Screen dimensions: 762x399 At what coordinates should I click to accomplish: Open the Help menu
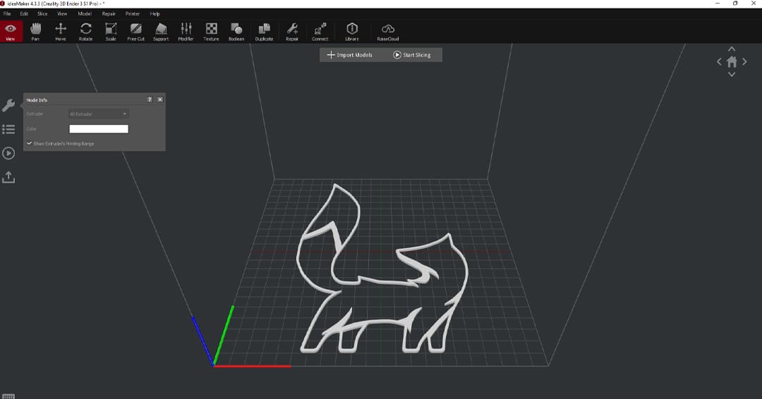[x=155, y=13]
